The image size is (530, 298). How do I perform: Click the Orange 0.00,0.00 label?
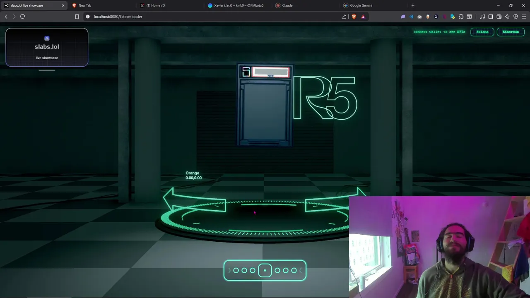coord(193,175)
